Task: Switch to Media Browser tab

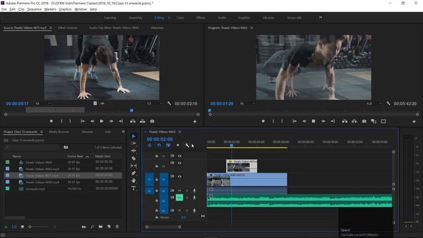Action: (x=59, y=132)
